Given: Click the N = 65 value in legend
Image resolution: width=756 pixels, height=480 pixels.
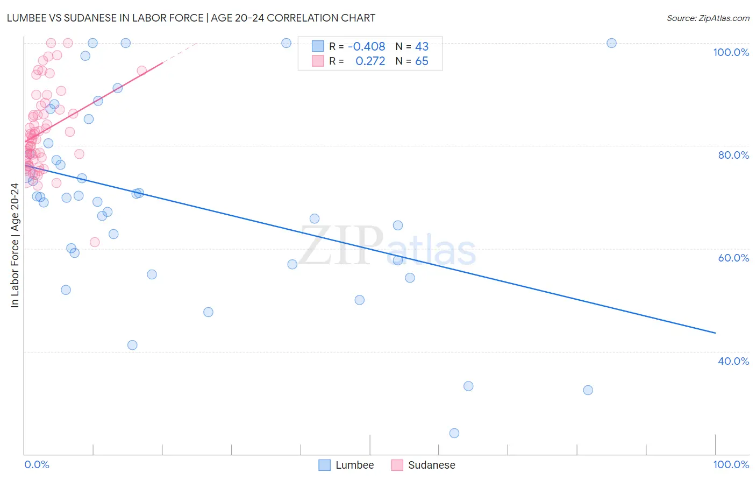Looking at the screenshot, I should point(412,61).
